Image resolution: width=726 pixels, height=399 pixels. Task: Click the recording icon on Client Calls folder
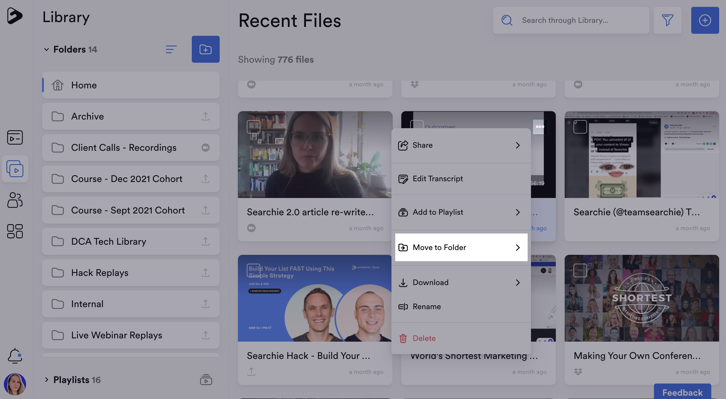205,147
